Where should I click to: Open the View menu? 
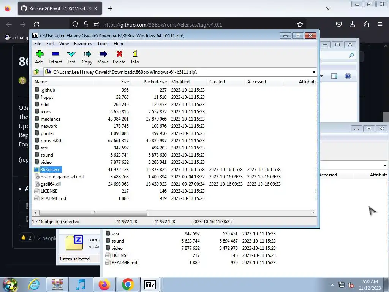pyautogui.click(x=64, y=44)
